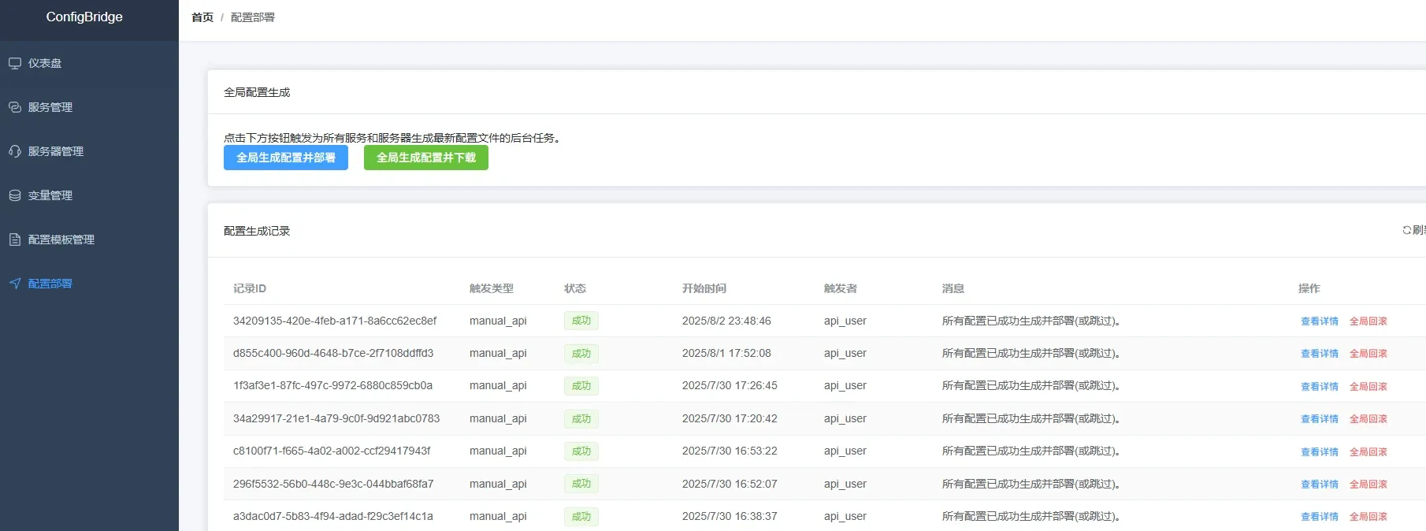Click 成功 status tag at 2025/8/1 17:52:08
This screenshot has width=1426, height=531.
[x=581, y=354]
